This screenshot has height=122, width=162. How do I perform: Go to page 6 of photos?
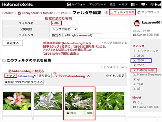[x=117, y=67]
